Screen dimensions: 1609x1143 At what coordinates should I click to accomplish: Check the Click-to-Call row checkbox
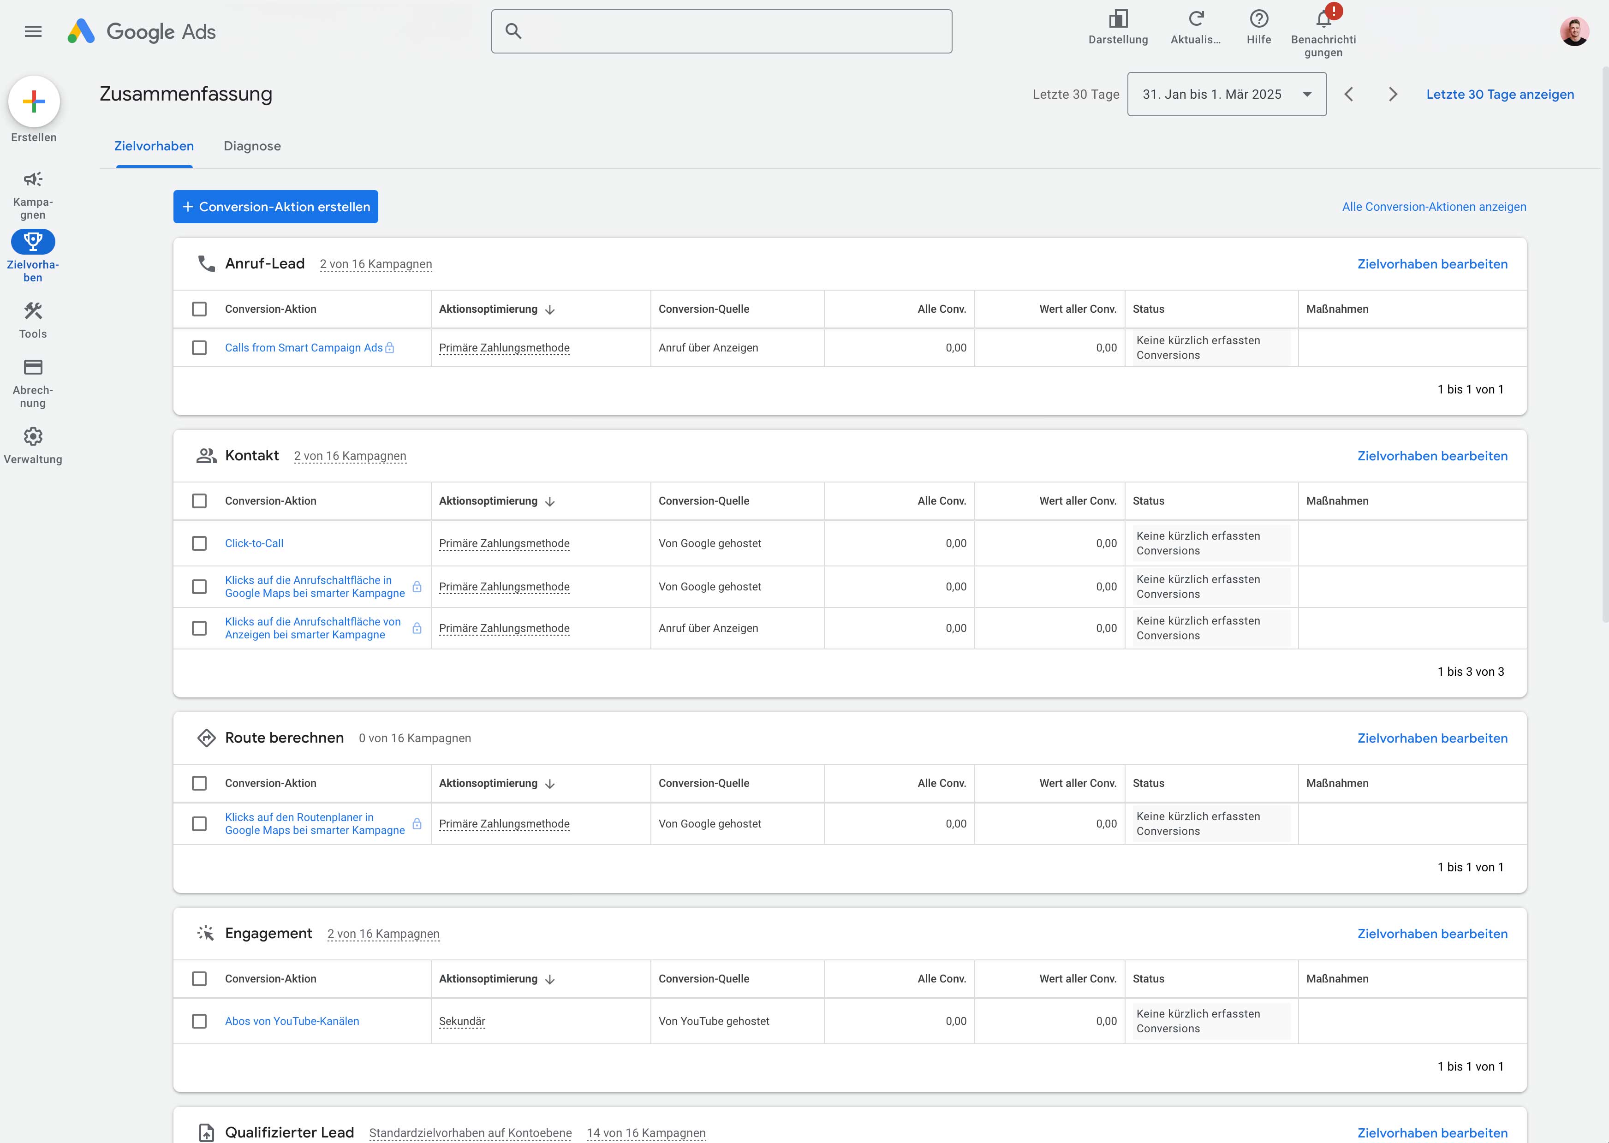tap(199, 543)
